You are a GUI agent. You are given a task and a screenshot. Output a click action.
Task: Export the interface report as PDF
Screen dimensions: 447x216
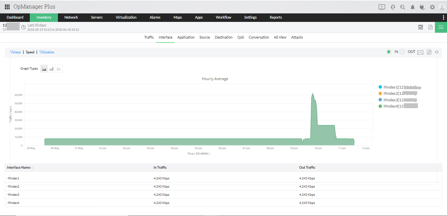point(429,52)
